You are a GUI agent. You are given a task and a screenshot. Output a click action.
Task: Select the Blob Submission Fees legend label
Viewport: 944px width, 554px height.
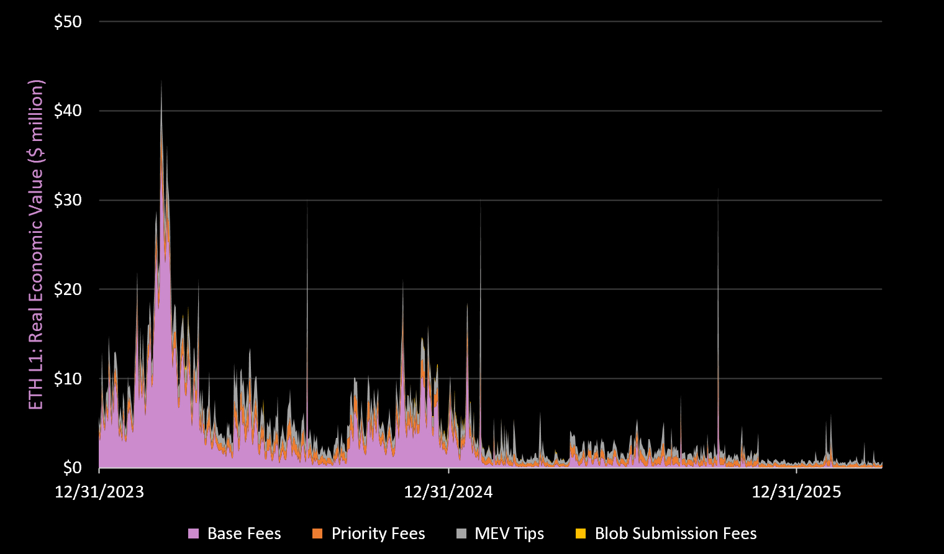click(676, 534)
